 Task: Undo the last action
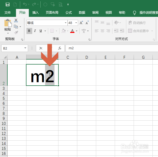point(25,4)
